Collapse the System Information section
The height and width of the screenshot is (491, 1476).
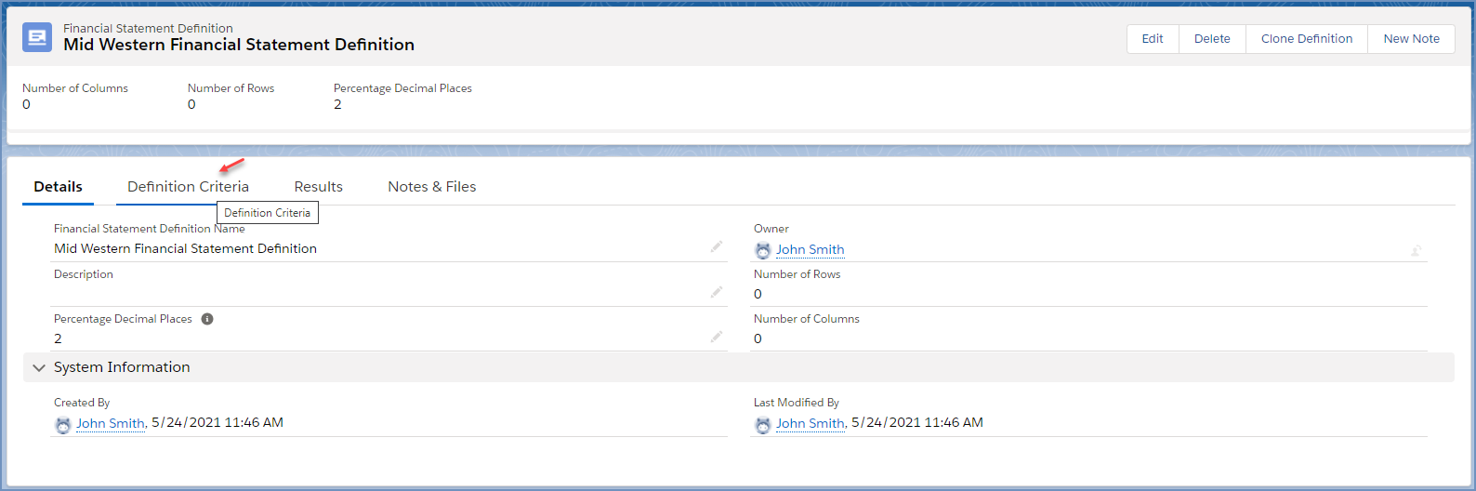click(x=39, y=367)
